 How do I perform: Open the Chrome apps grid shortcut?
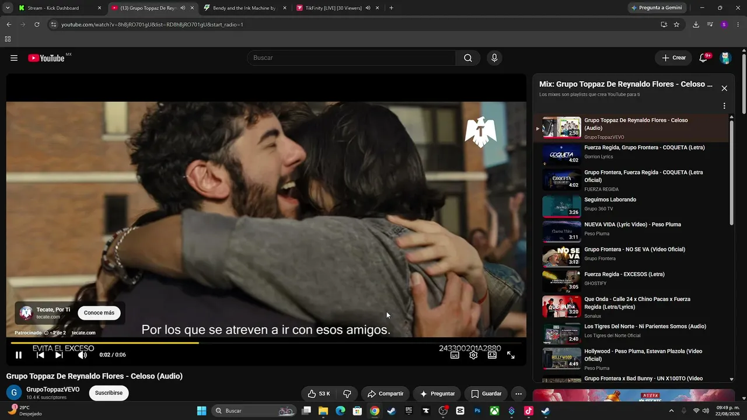pyautogui.click(x=8, y=39)
